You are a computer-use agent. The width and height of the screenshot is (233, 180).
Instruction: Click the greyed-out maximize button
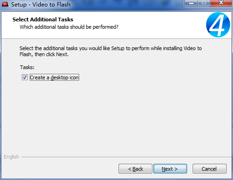tap(204, 3)
